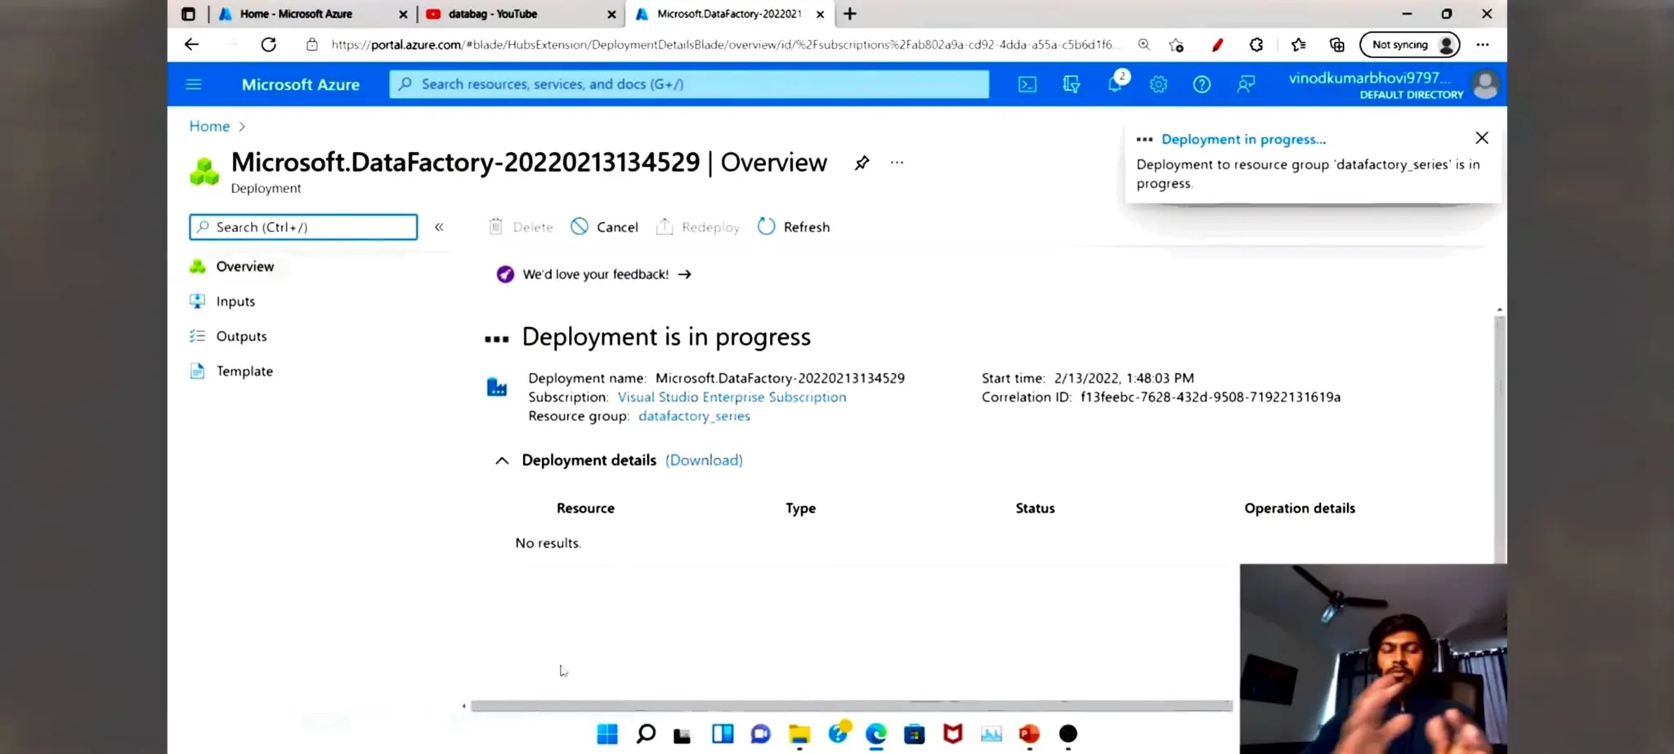Open Deployment in progress notification title

[1243, 139]
